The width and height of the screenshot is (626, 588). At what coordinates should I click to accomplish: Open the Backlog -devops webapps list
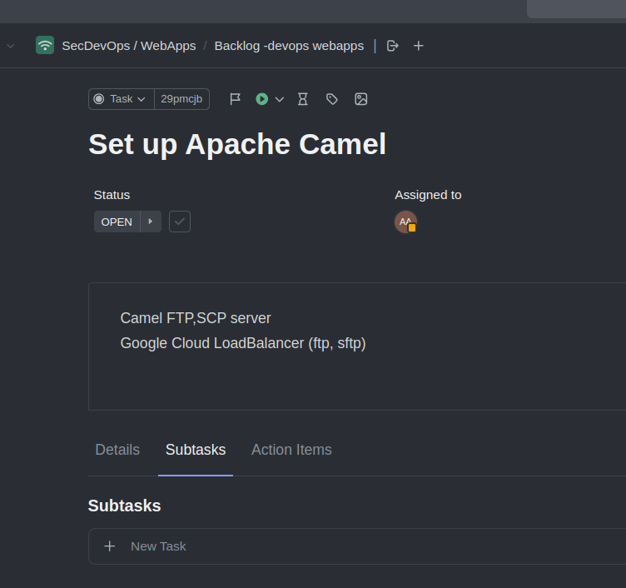pos(289,46)
